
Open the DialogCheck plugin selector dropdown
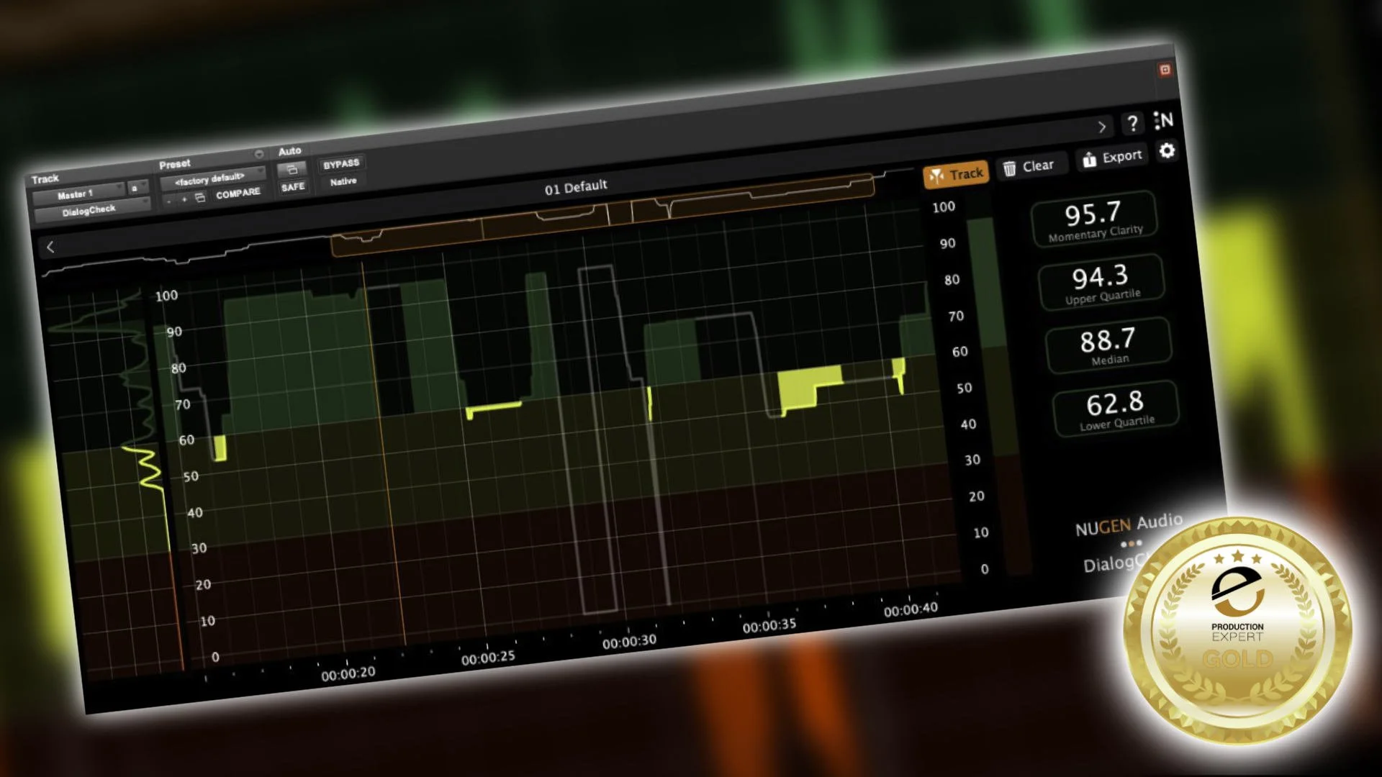(x=91, y=210)
